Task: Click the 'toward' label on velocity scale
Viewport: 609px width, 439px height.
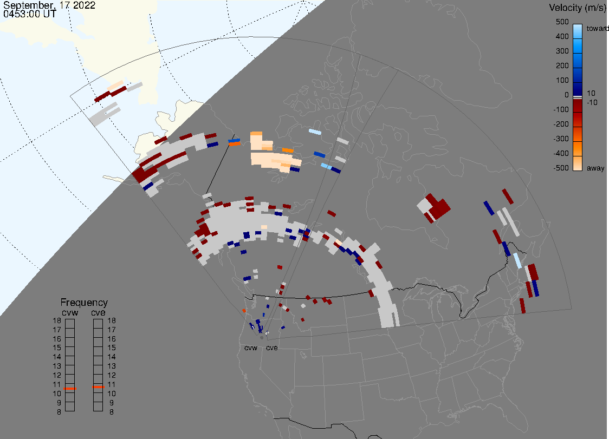Action: (x=597, y=28)
